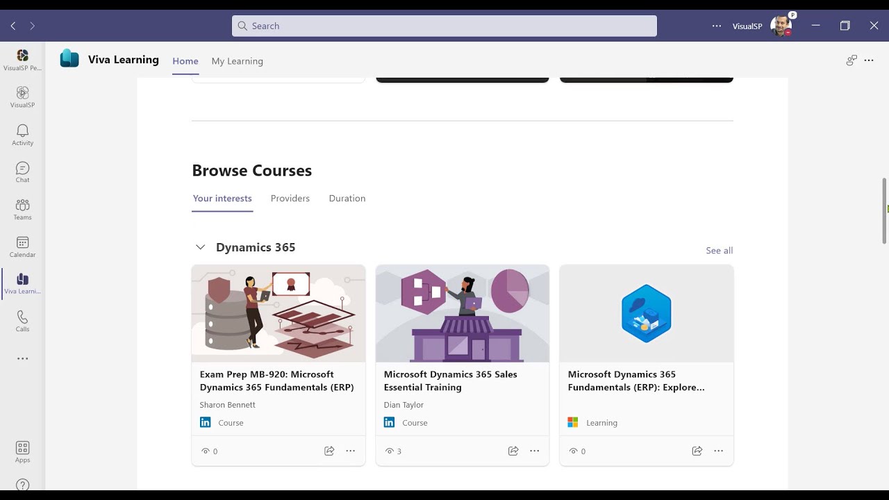Open the Apps store icon
Image resolution: width=889 pixels, height=500 pixels.
(x=22, y=452)
